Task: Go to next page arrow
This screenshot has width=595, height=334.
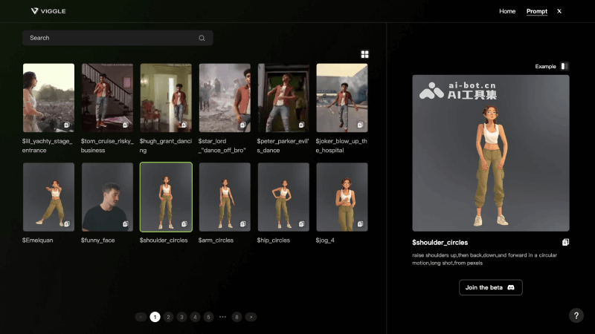Action: (251, 317)
